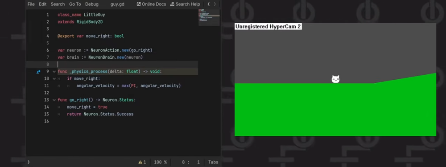The height and width of the screenshot is (167, 446).
Task: Go forward with the right history arrow
Action: pyautogui.click(x=215, y=4)
